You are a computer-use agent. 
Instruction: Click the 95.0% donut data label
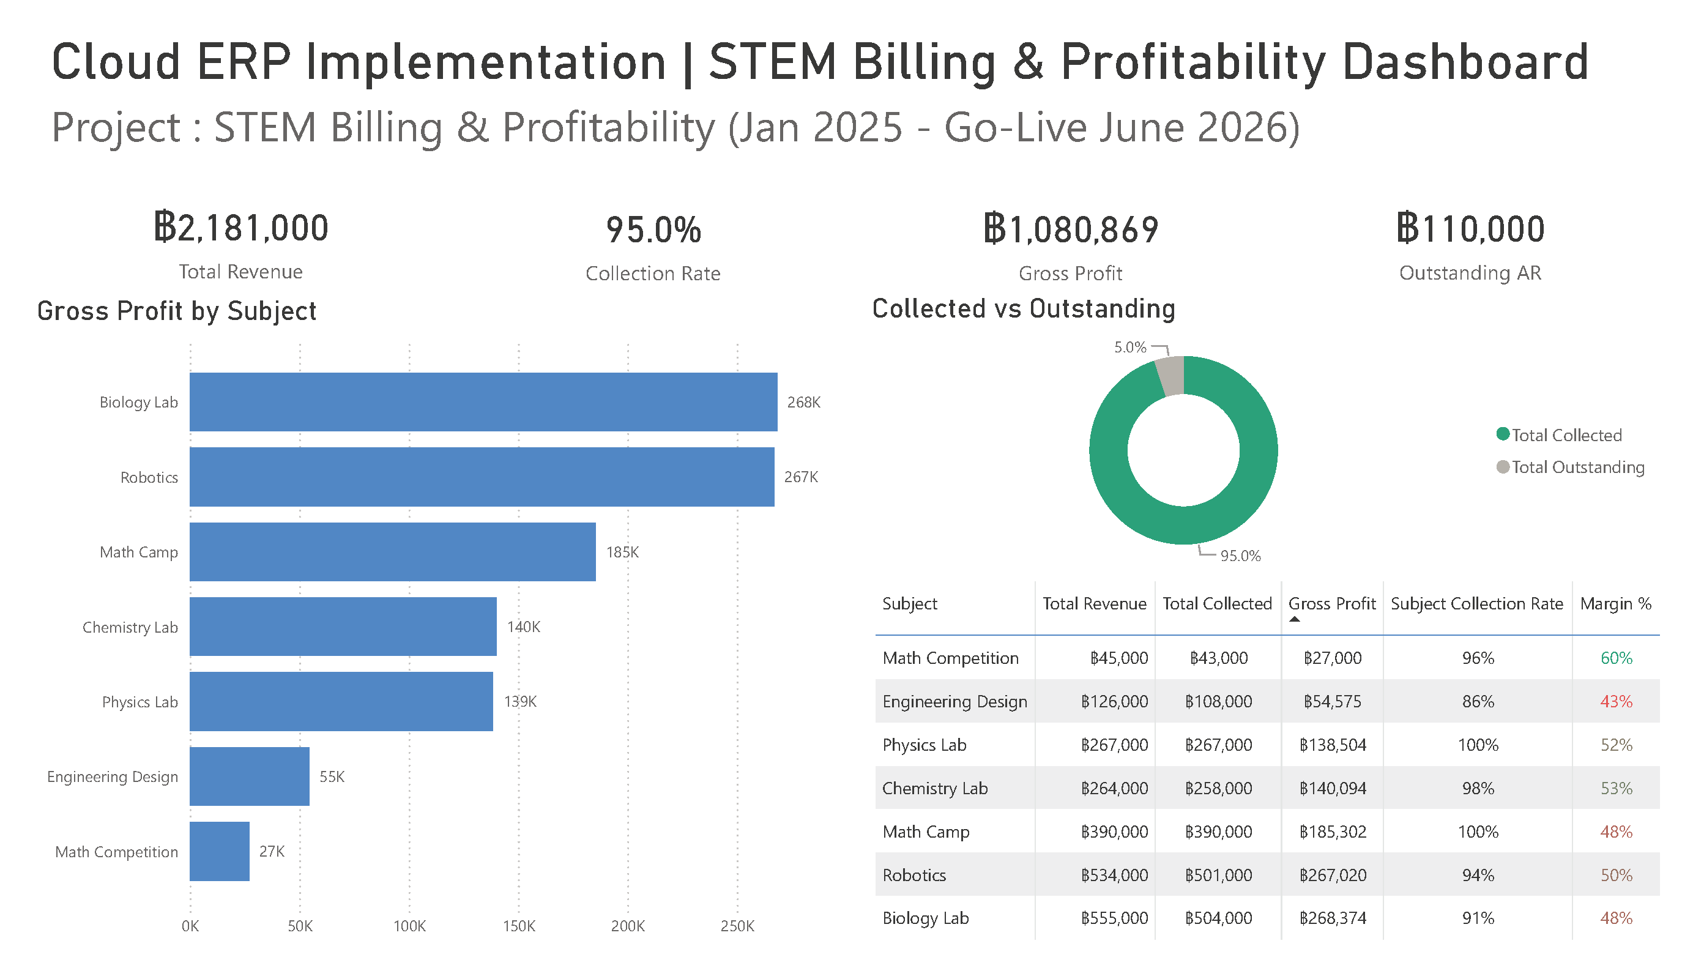(1240, 556)
